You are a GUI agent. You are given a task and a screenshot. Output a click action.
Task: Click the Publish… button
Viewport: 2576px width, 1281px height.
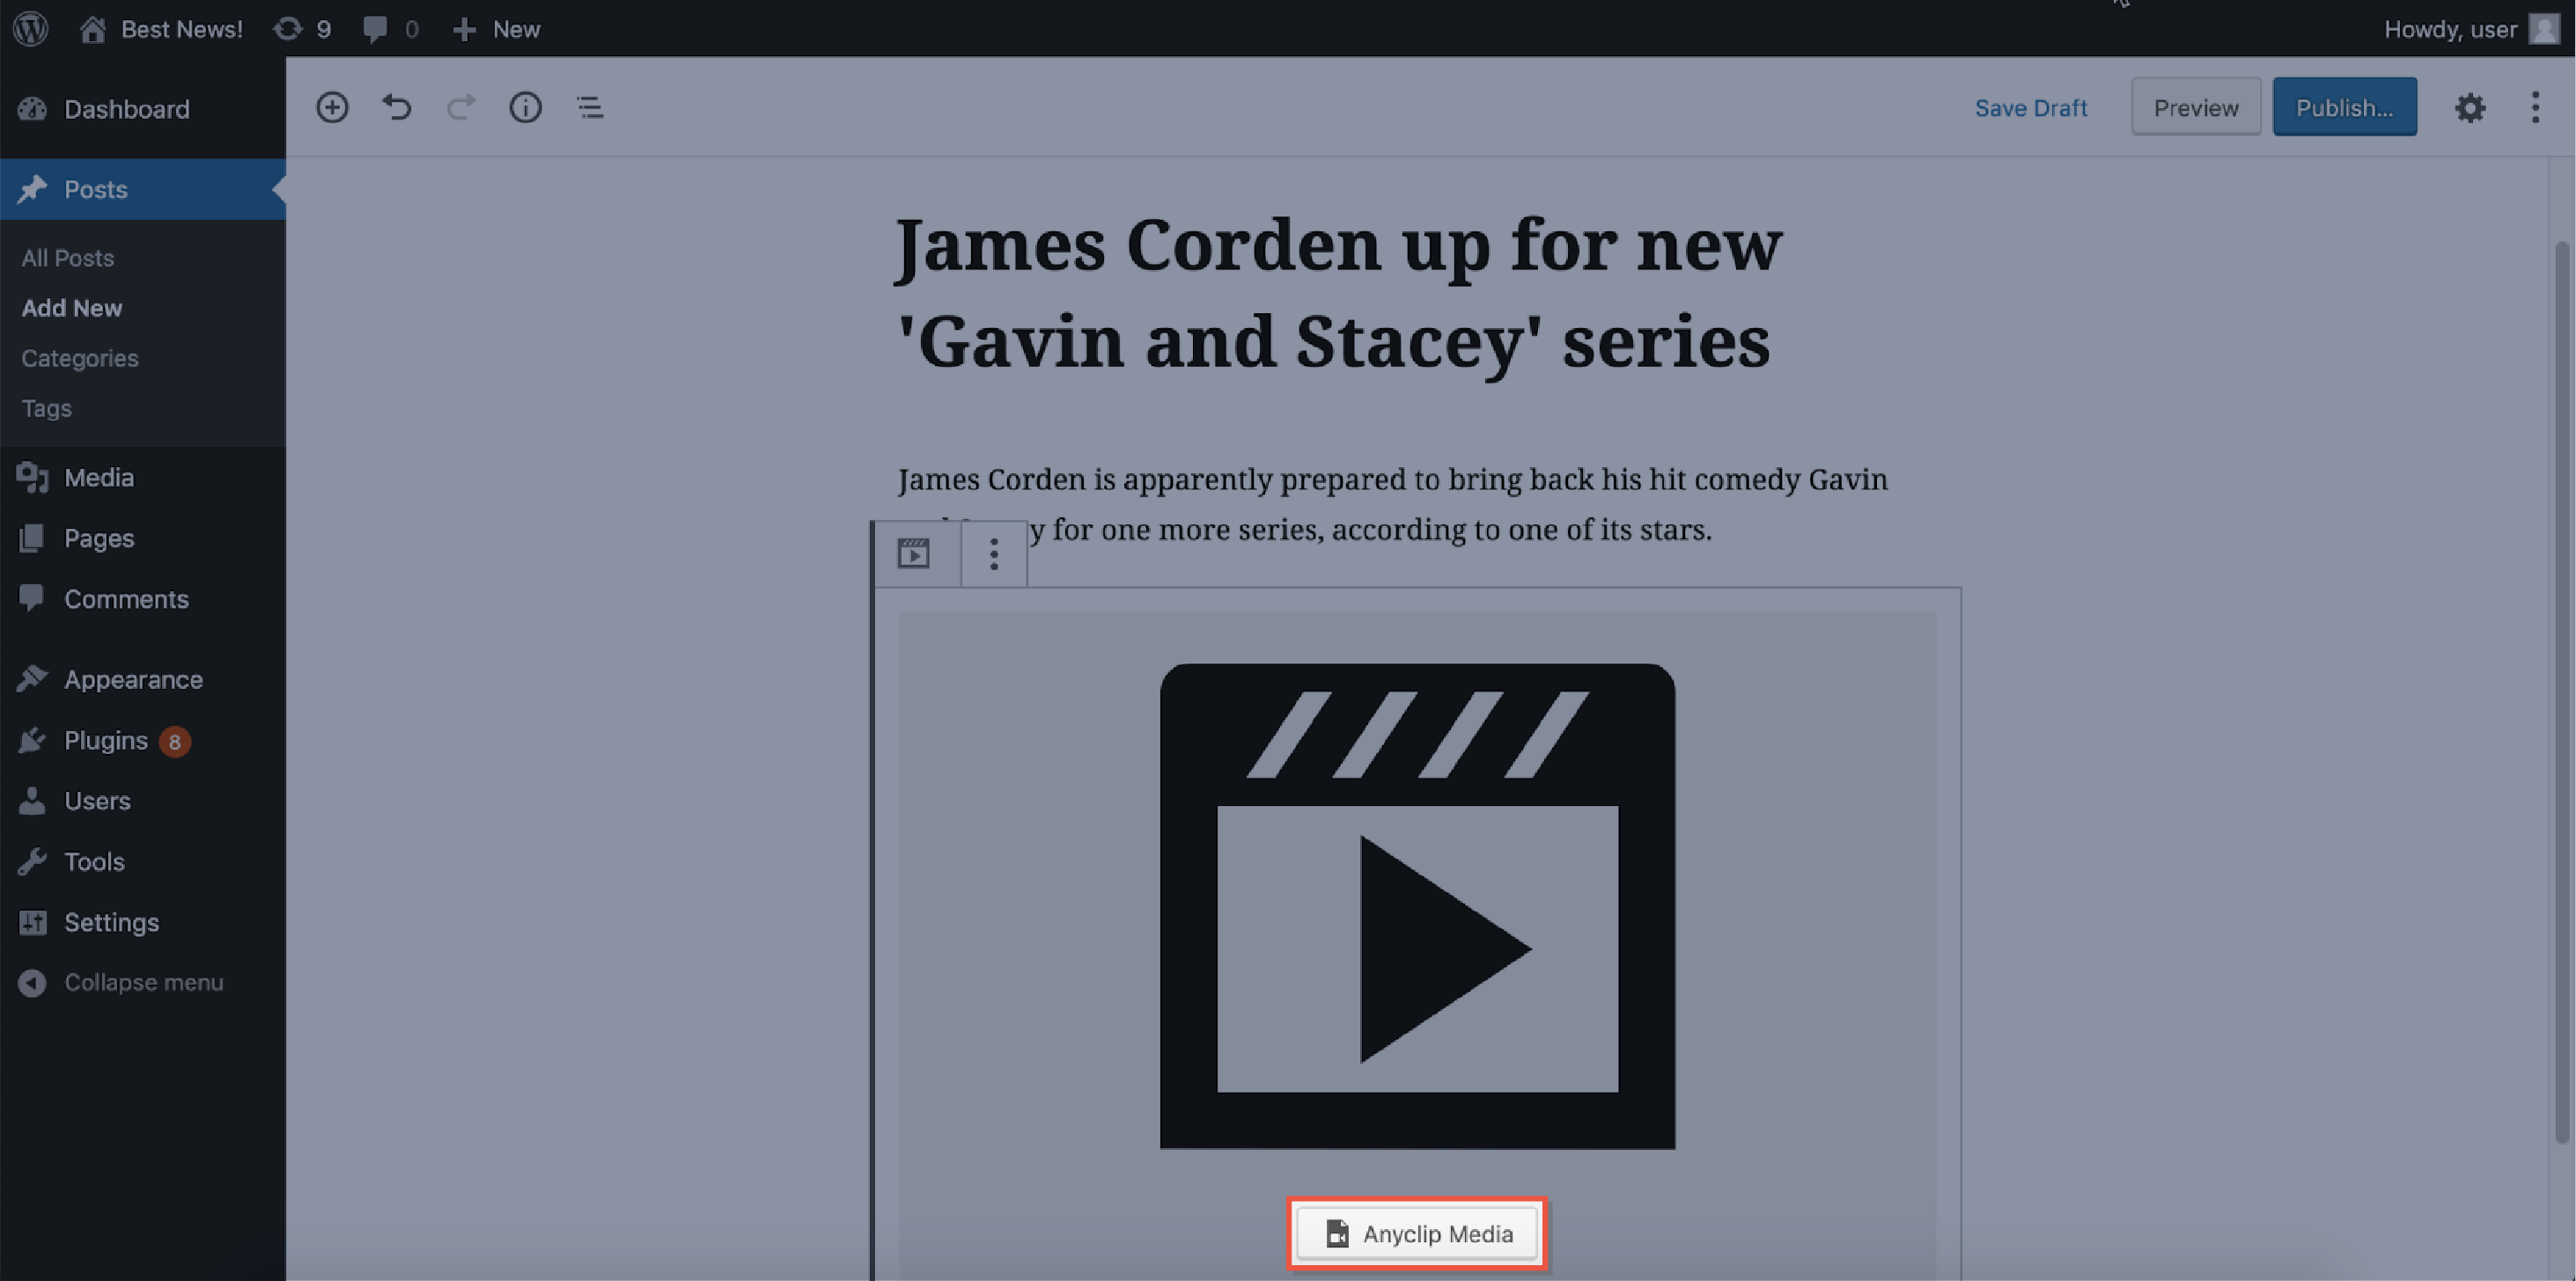(2344, 107)
